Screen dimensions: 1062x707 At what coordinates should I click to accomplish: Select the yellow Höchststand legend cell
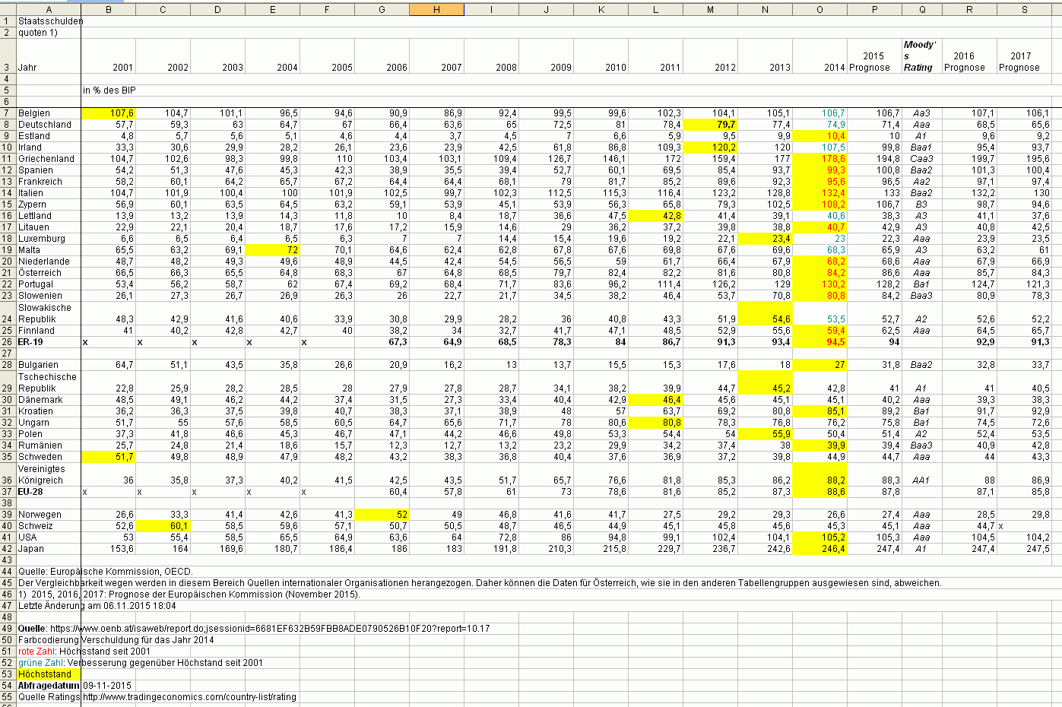(x=49, y=674)
